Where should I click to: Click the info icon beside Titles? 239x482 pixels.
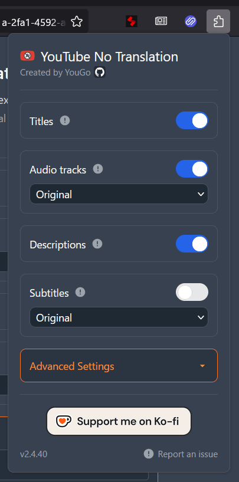(65, 120)
